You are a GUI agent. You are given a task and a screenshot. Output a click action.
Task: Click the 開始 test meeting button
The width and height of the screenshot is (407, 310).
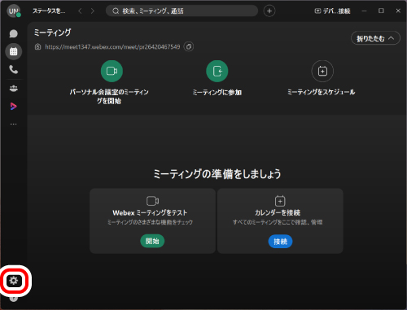(152, 241)
